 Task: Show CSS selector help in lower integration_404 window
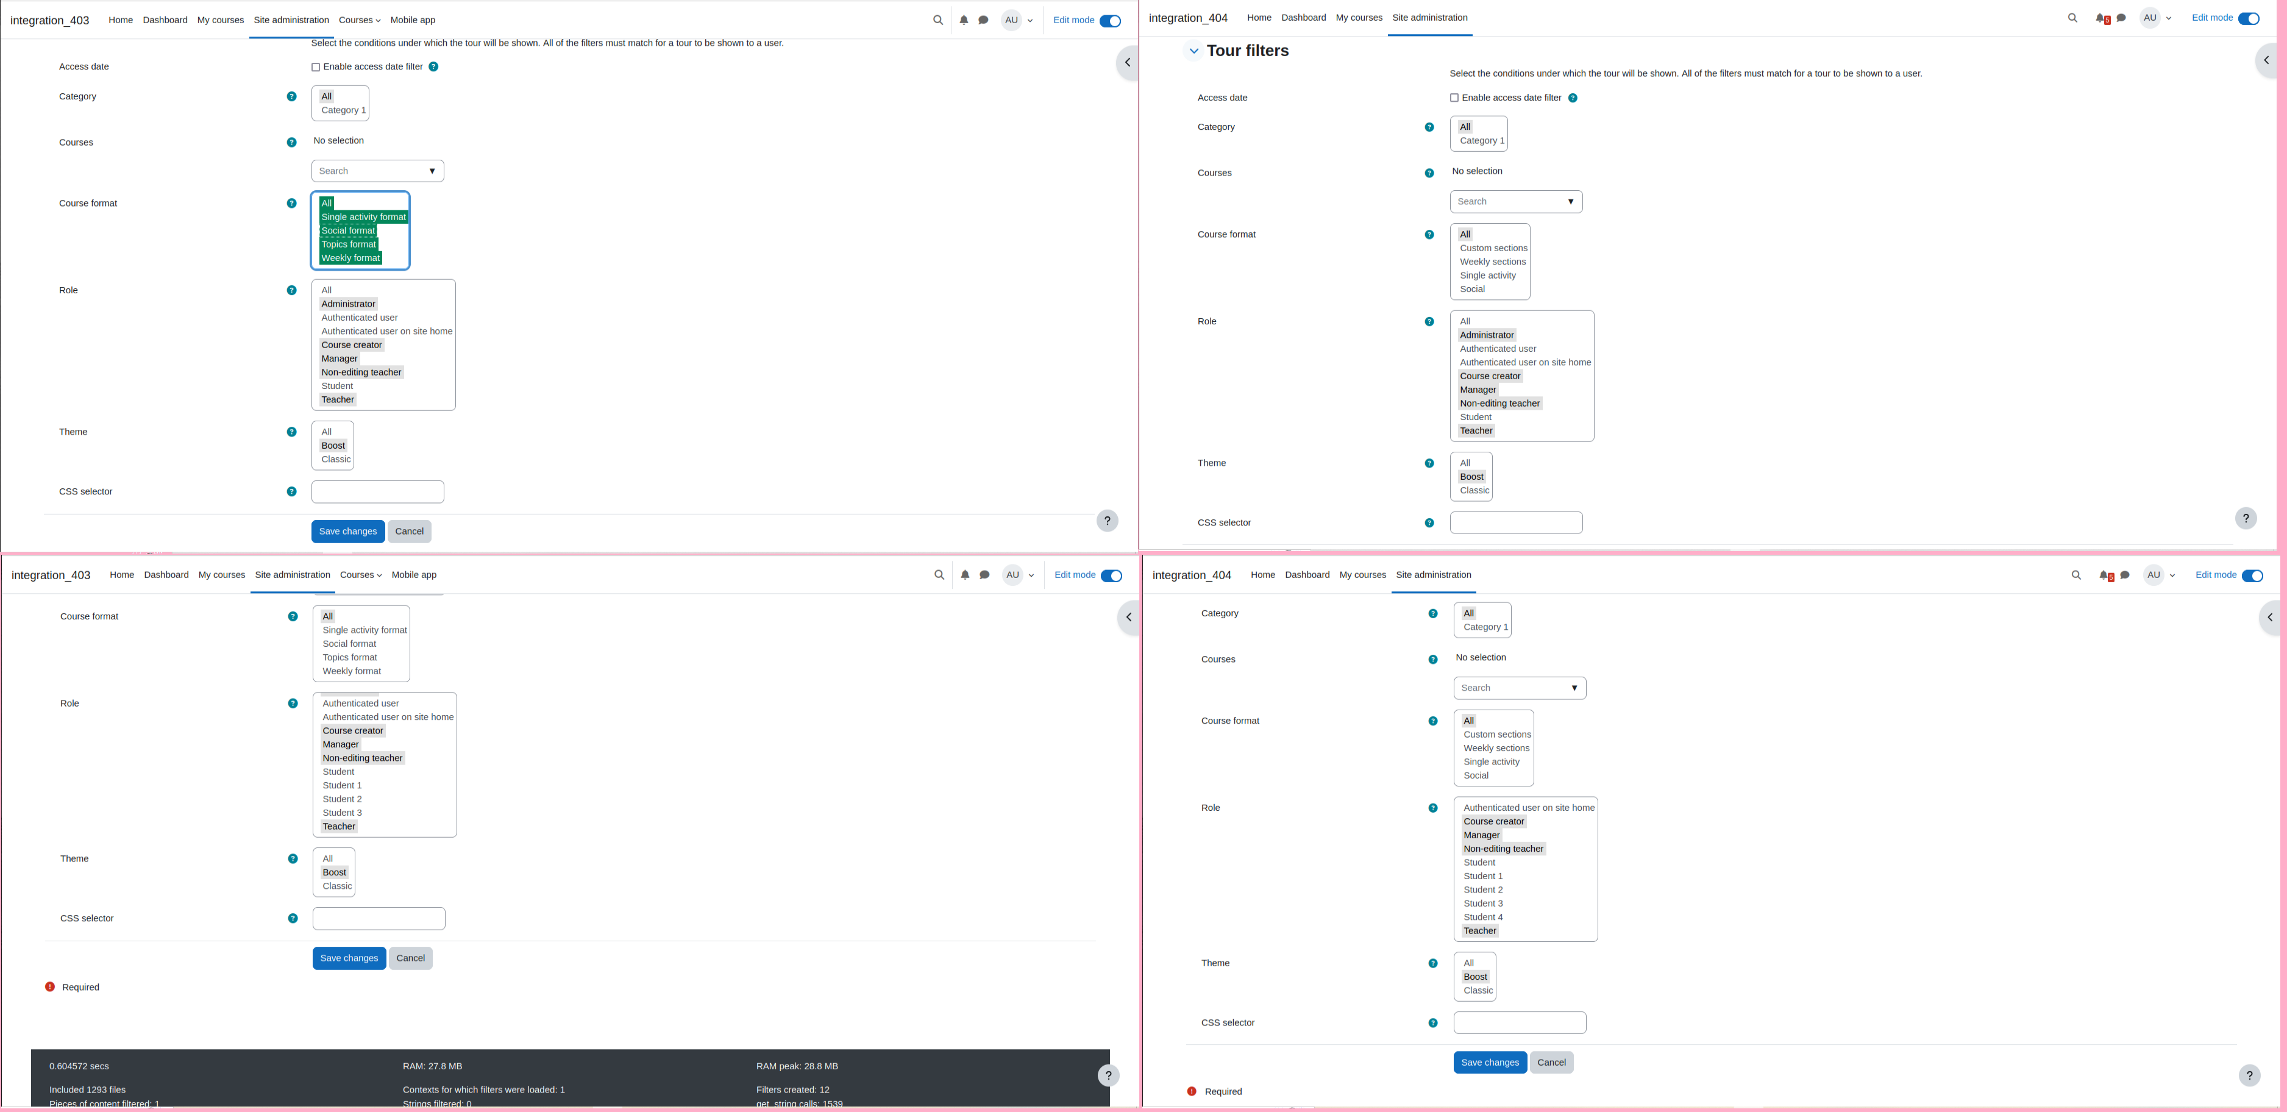click(1433, 1023)
